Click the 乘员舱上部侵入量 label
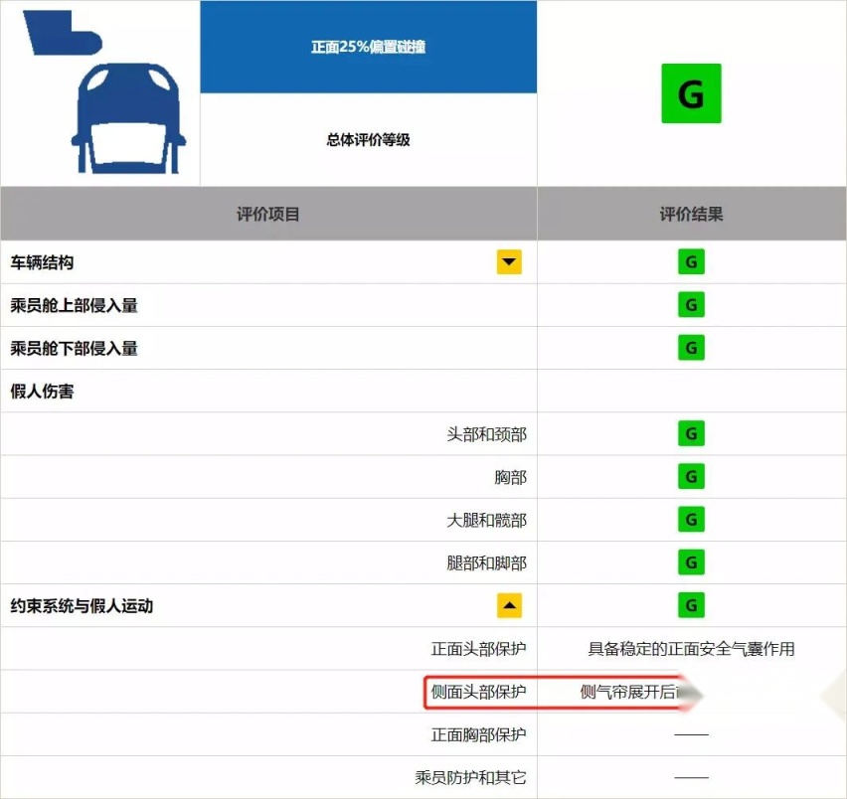Screen dimensions: 847x799 click(74, 305)
